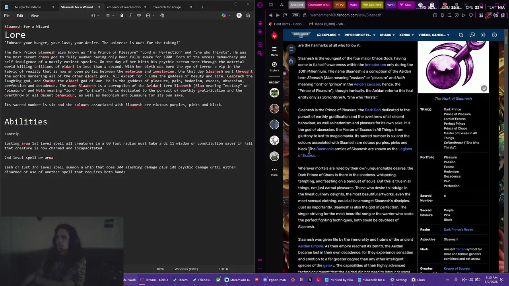Screen dimensions: 509x286
Task: Open the list style dropdown in Notepad
Action: point(109,15)
